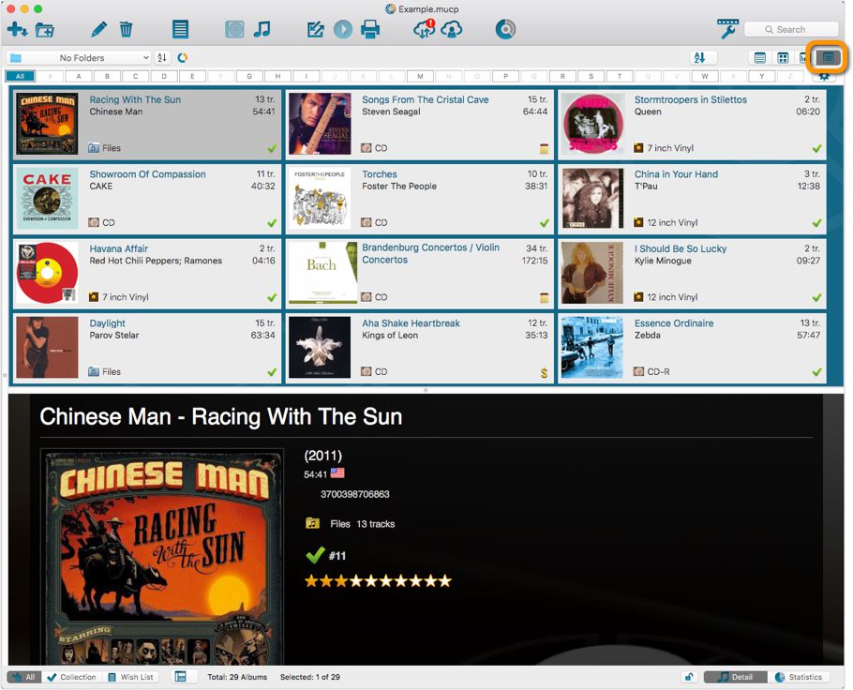Filter albums by letter M
Screen dimensions: 853x690
pyautogui.click(x=420, y=76)
